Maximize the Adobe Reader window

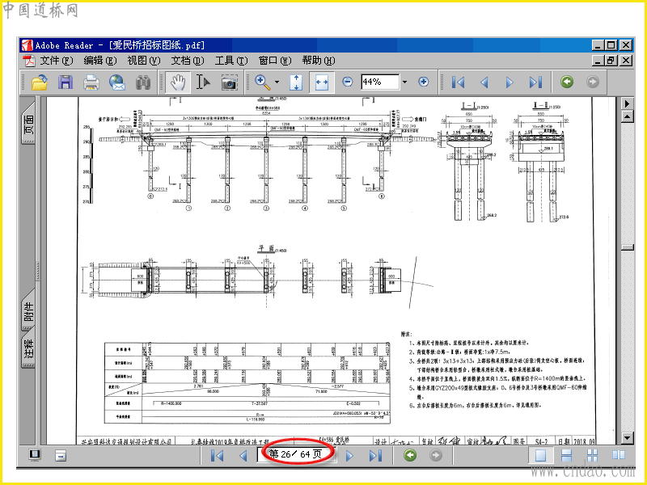[x=611, y=45]
